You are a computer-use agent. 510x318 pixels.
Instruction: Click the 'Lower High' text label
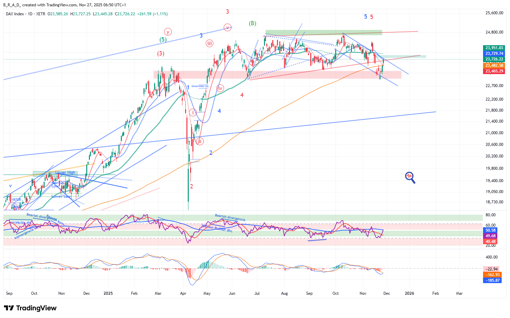pyautogui.click(x=65, y=172)
